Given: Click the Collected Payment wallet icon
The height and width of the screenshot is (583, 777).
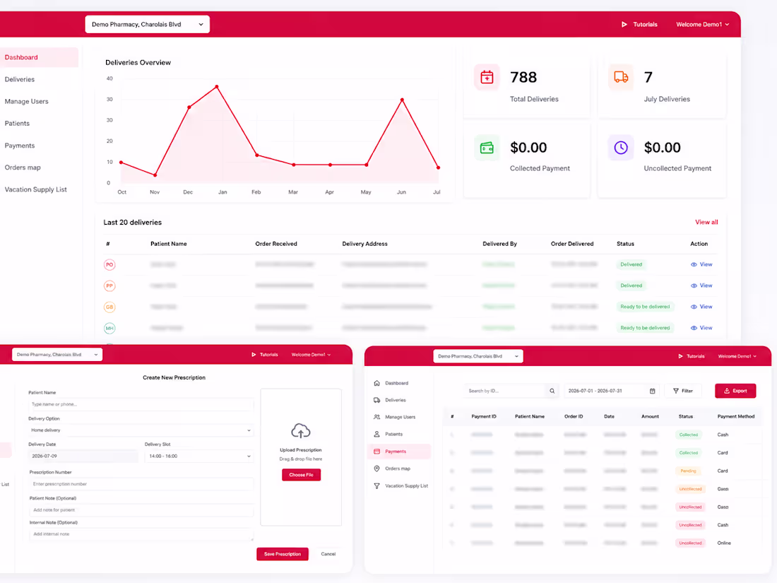Looking at the screenshot, I should point(487,148).
